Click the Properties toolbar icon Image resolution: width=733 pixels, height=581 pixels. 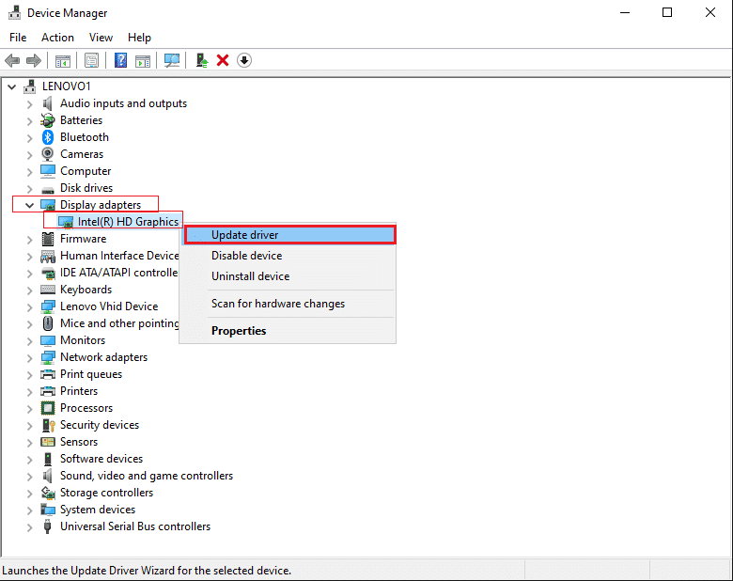[91, 60]
